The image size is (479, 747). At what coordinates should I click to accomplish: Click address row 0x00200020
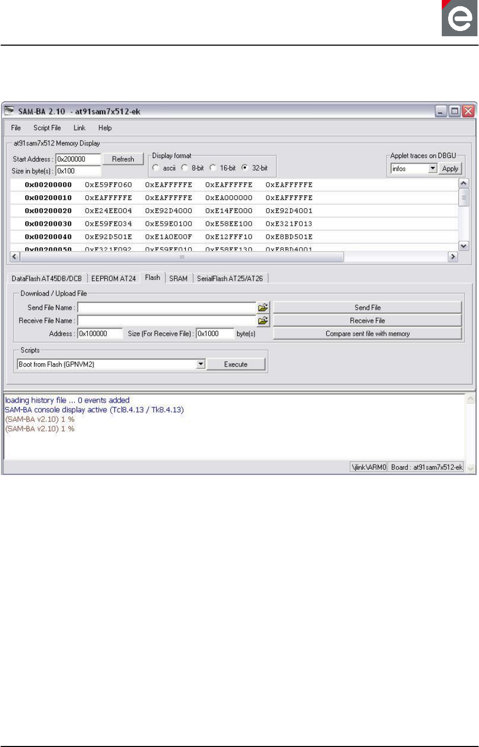click(48, 211)
